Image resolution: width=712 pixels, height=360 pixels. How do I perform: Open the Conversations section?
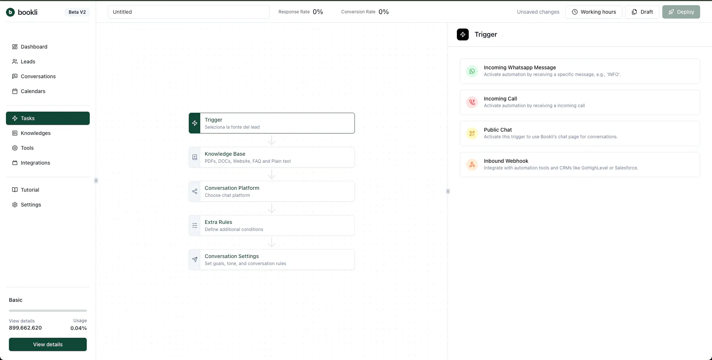[x=48, y=76]
